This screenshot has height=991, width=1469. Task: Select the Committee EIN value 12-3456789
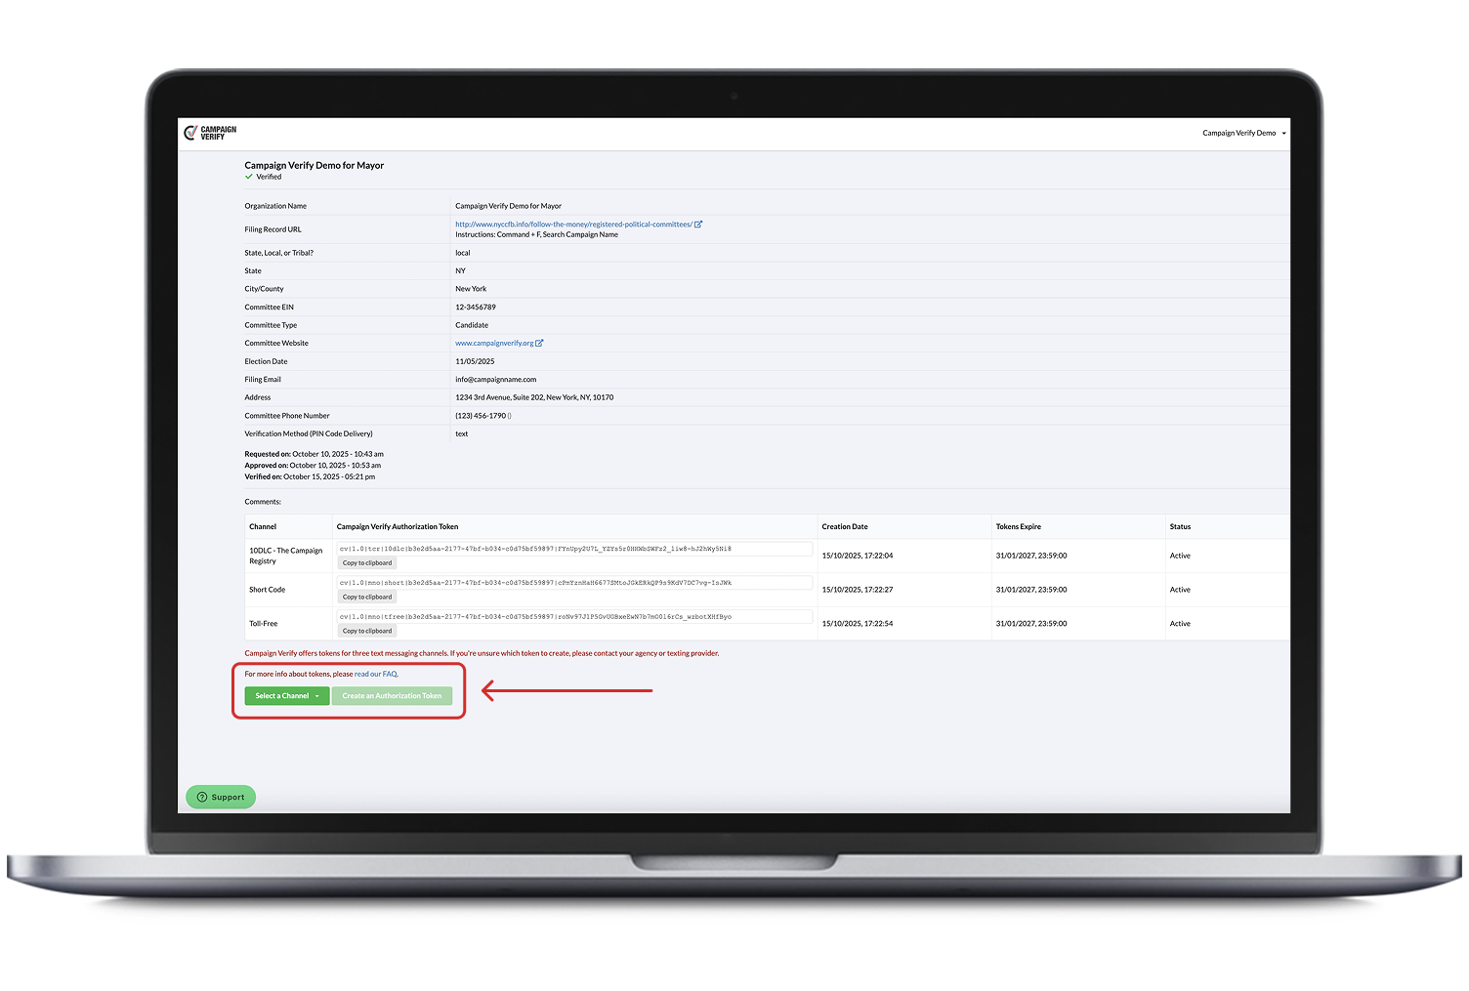(476, 307)
